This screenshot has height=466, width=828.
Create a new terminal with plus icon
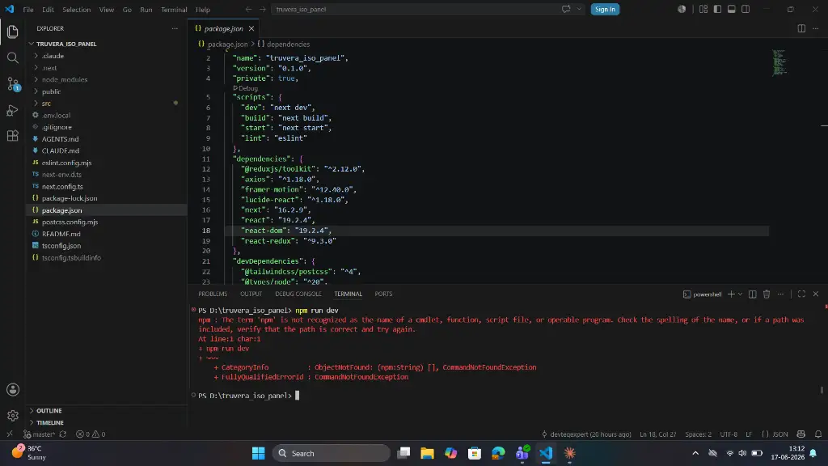coord(731,294)
